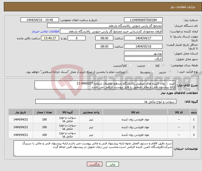Click the unit لیتر in row 3
Screen dimensions: 202x171
coord(91,135)
